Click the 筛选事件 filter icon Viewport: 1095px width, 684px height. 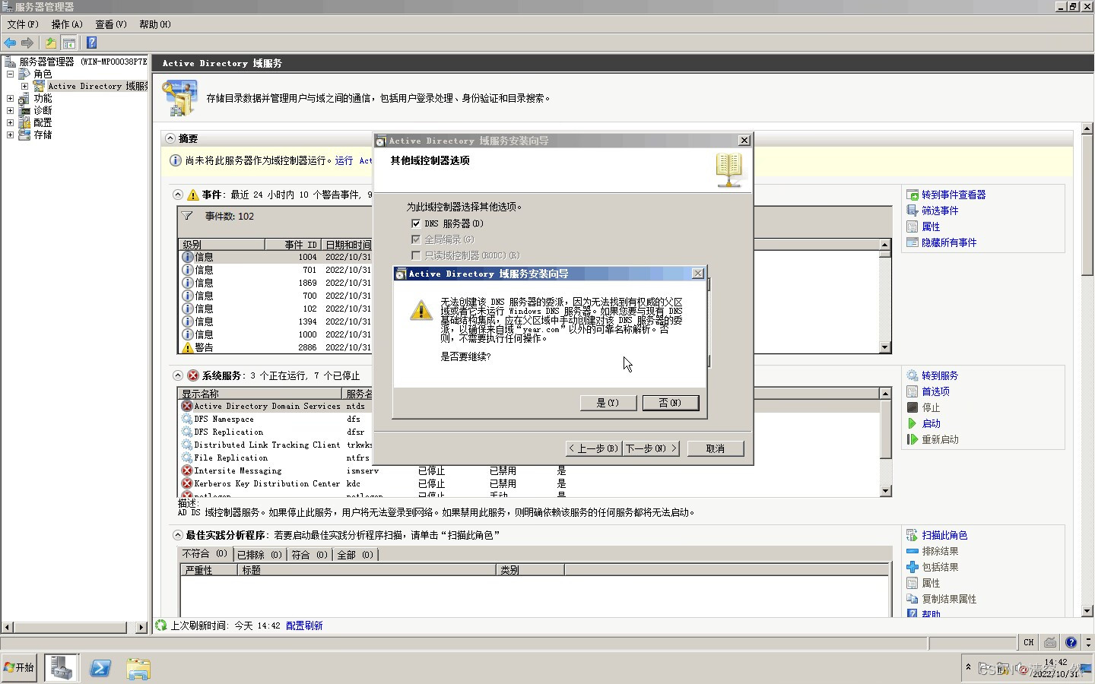912,211
